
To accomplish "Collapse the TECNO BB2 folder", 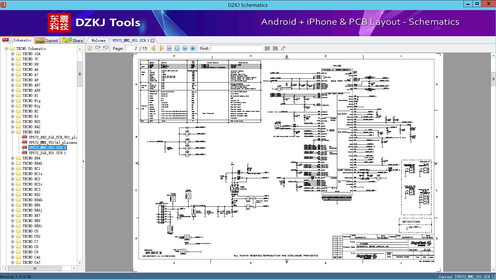I will click(13, 132).
